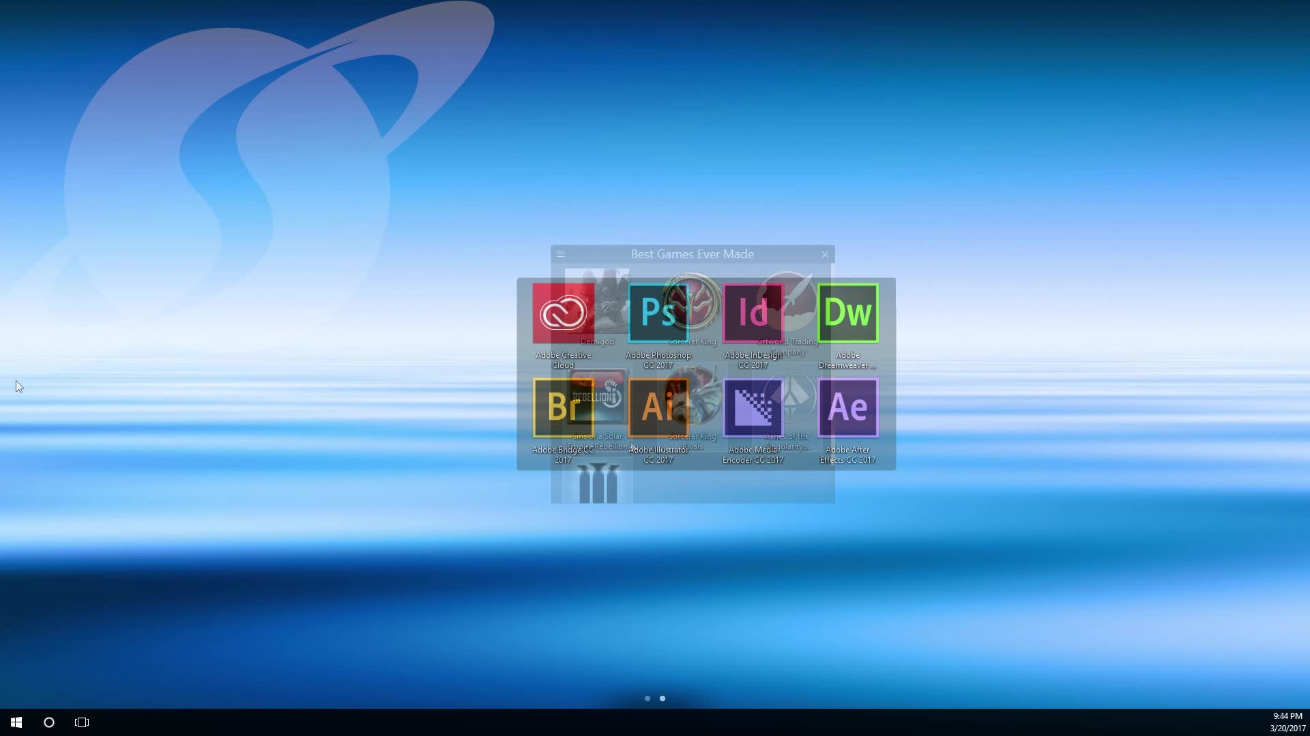
Task: Switch to first desktop page dot
Action: point(647,699)
